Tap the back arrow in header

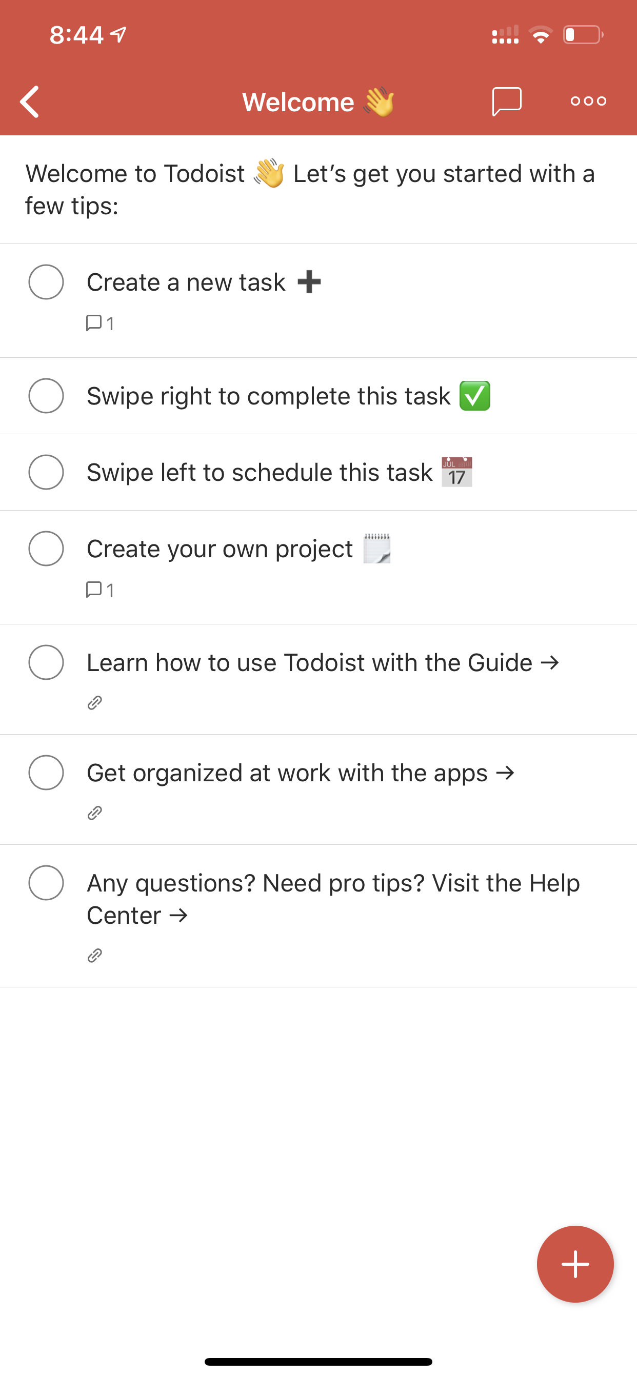29,101
